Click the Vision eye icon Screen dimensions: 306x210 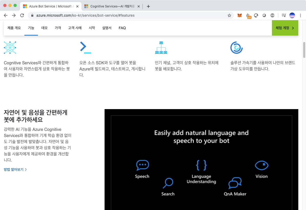(261, 165)
